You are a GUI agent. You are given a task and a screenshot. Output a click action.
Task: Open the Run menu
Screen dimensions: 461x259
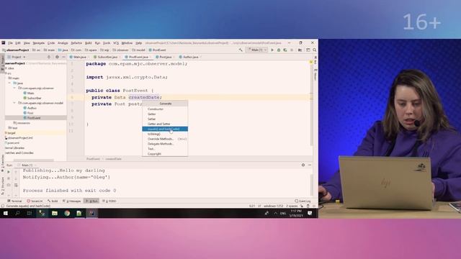coord(97,43)
